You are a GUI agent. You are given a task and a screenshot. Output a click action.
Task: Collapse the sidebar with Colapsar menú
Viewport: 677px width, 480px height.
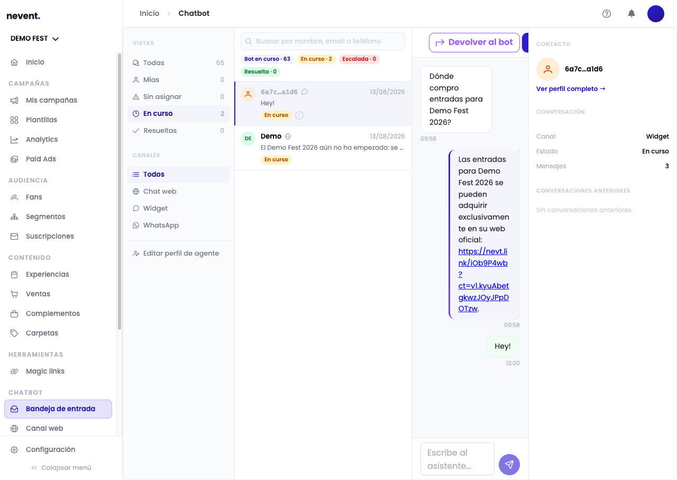pyautogui.click(x=61, y=468)
